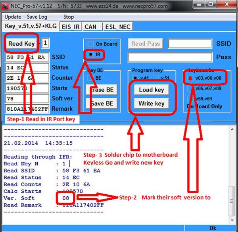
Task: Click the log line 'Read Key N : 1'
Action: 35,164
